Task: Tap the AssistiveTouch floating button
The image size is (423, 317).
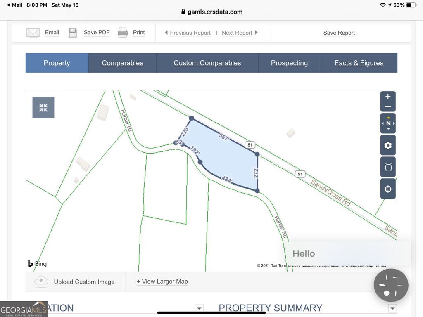Action: pyautogui.click(x=391, y=285)
